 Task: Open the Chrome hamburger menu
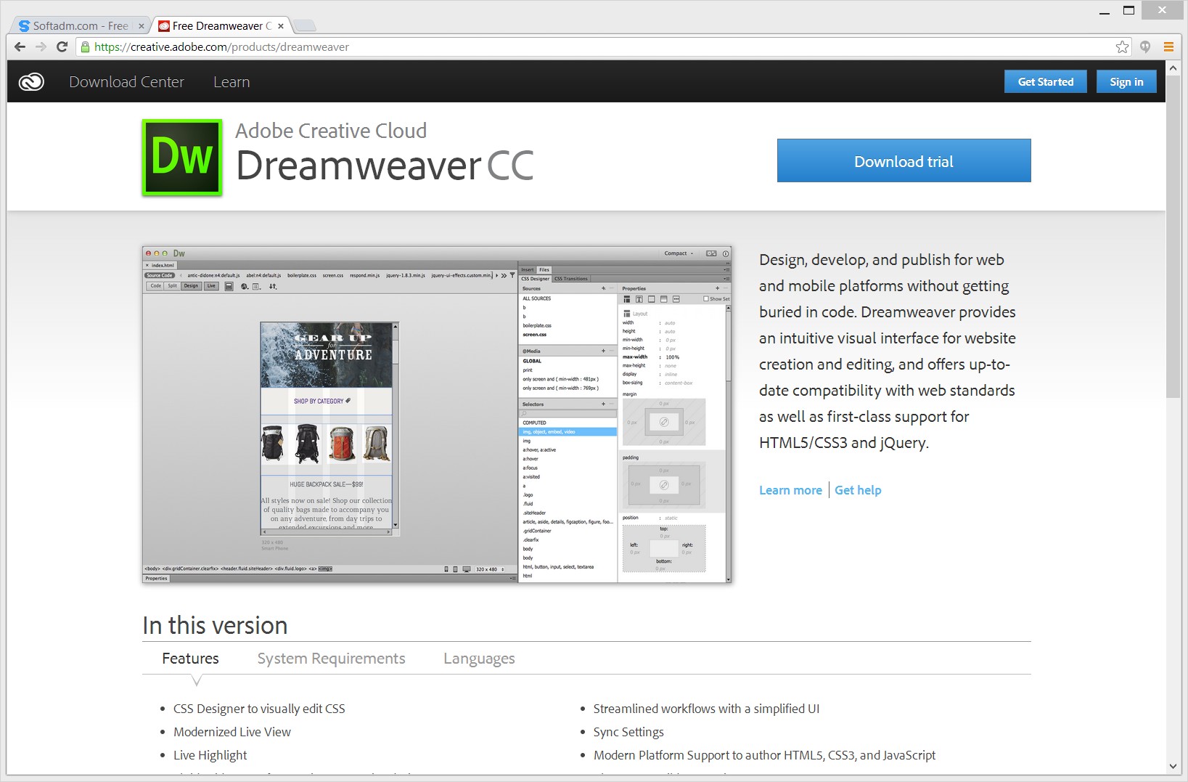click(x=1168, y=47)
